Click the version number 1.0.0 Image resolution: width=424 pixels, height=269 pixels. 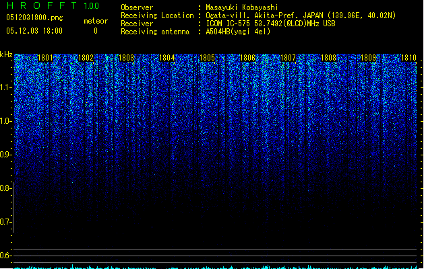(x=92, y=5)
